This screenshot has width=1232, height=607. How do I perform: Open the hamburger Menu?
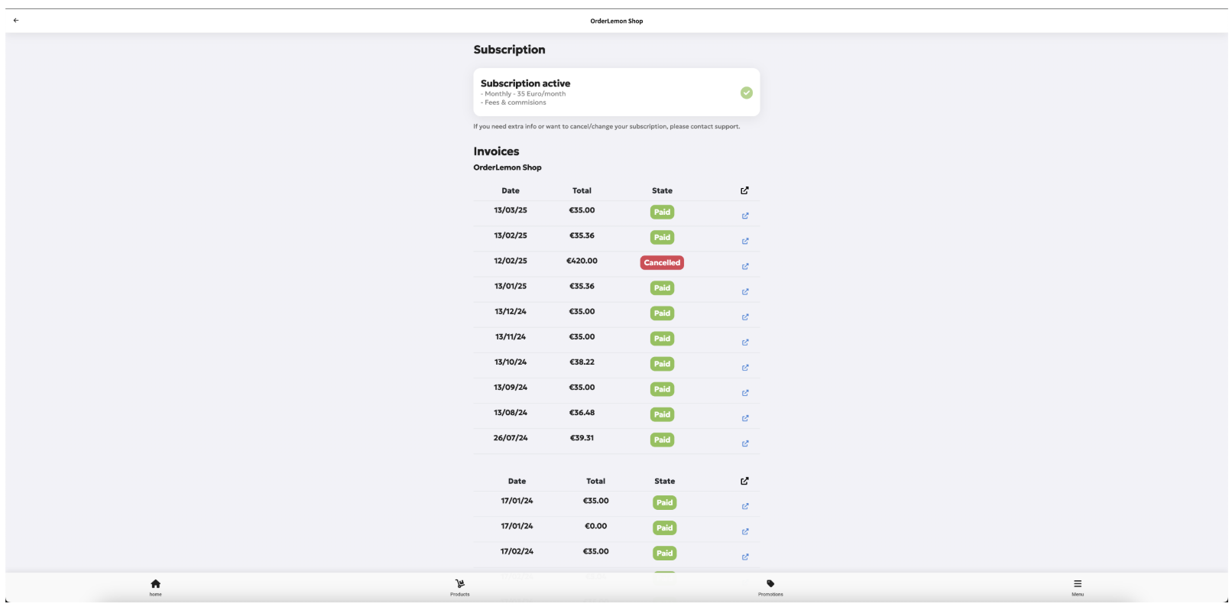(1078, 586)
